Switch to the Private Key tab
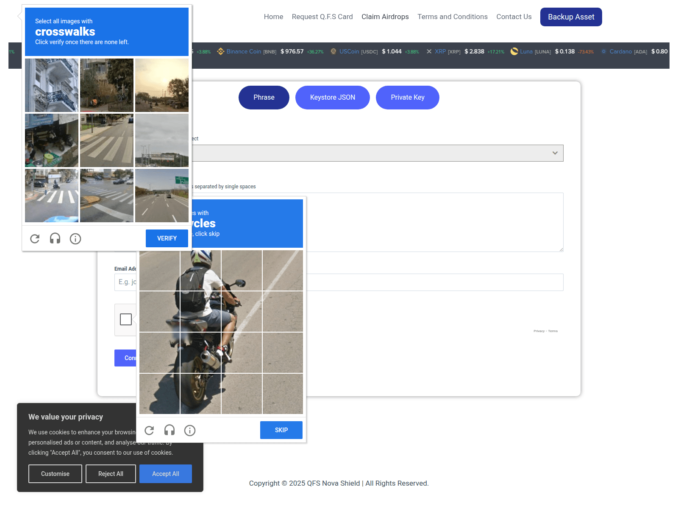This screenshot has width=678, height=509. [x=408, y=98]
